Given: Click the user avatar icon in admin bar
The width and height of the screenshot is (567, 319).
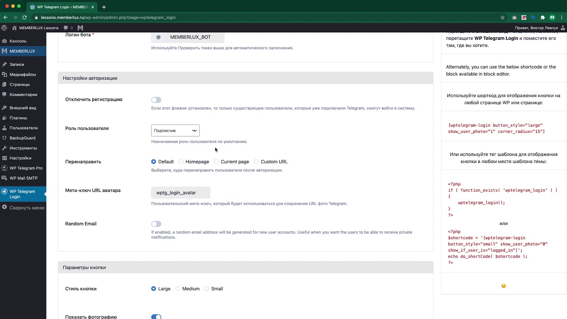Looking at the screenshot, I should pos(563,27).
